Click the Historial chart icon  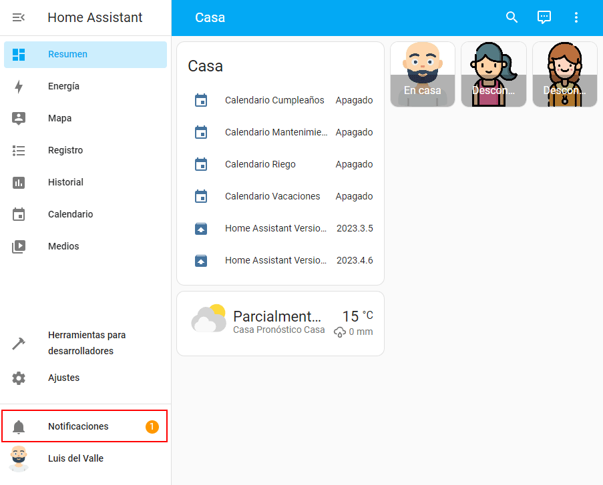[19, 183]
